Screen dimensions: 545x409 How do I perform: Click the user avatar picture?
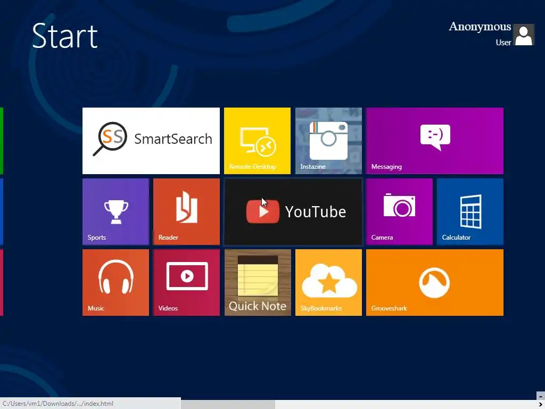tap(524, 35)
